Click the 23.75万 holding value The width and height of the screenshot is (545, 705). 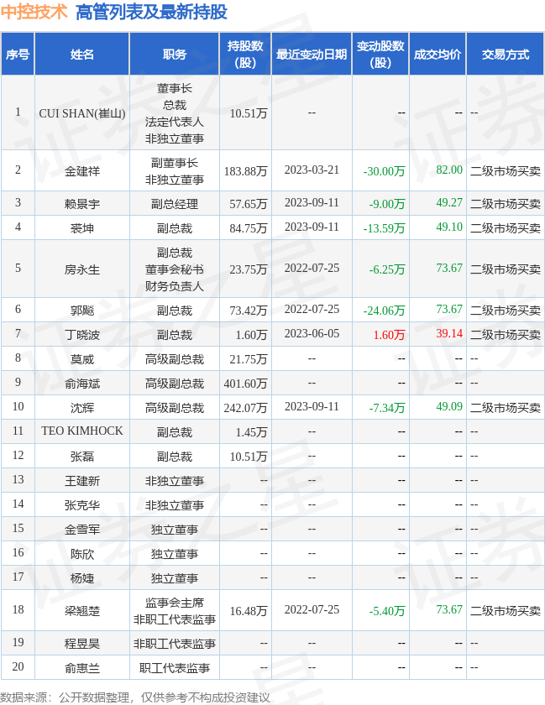click(249, 269)
